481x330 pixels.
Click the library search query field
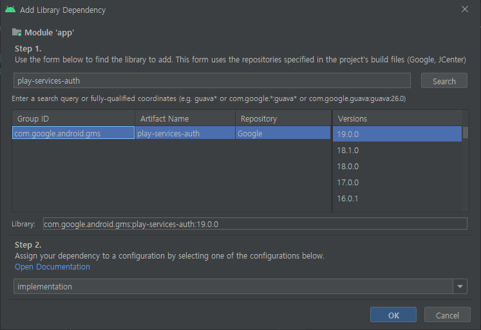(212, 80)
